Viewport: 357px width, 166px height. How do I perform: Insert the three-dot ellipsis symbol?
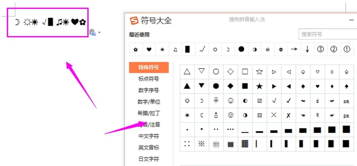(230, 130)
